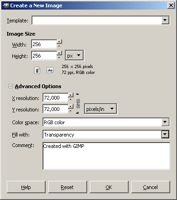Viewport: 177px width, 200px height.
Task: Increase X resolution with up arrow
Action: pyautogui.click(x=71, y=95)
